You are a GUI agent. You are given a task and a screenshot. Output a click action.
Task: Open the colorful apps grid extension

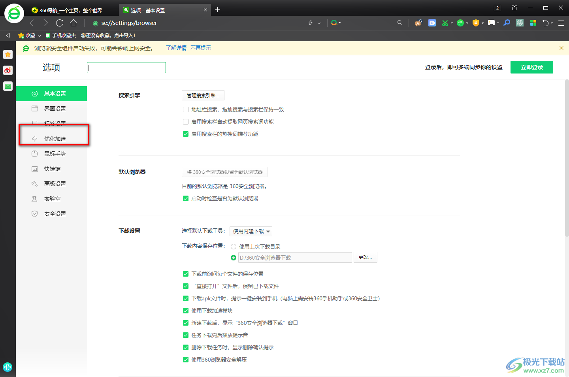coord(533,23)
